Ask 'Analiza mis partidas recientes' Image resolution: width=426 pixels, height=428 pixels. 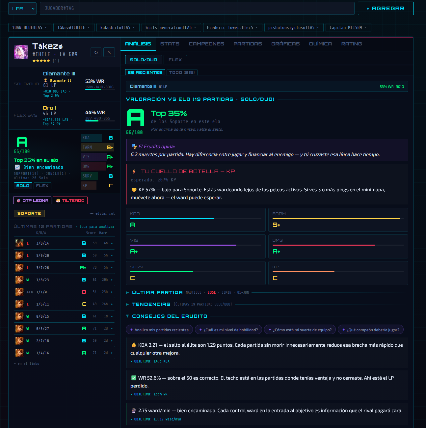159,330
